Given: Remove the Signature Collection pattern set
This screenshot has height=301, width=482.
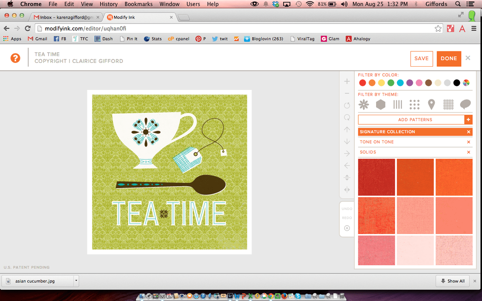Looking at the screenshot, I should pyautogui.click(x=468, y=132).
